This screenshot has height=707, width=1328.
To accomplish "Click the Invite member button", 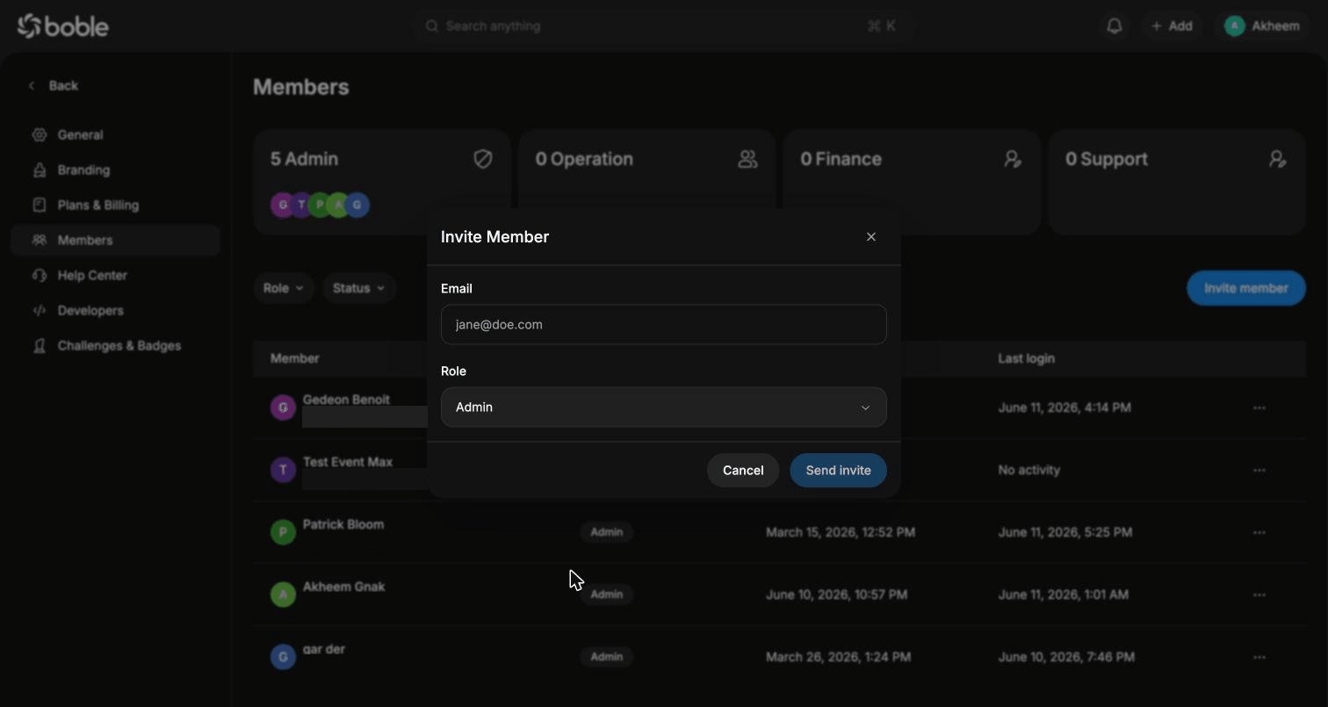I will 1246,288.
